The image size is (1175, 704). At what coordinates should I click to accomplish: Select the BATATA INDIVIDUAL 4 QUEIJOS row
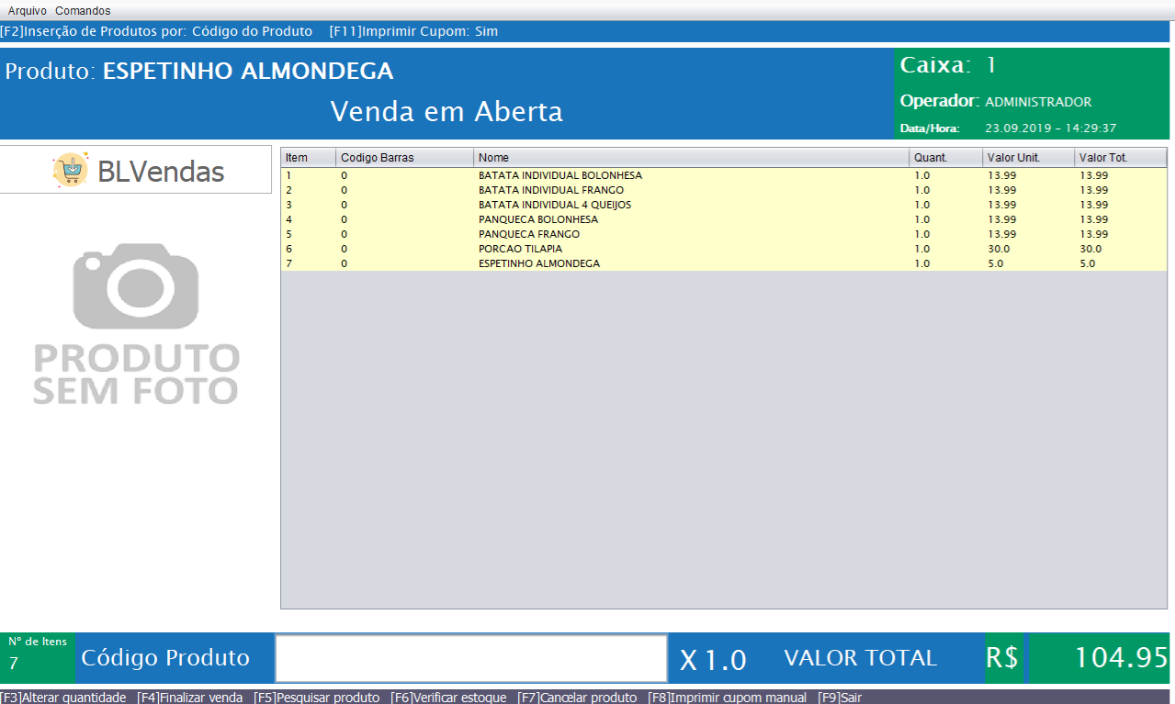[554, 205]
